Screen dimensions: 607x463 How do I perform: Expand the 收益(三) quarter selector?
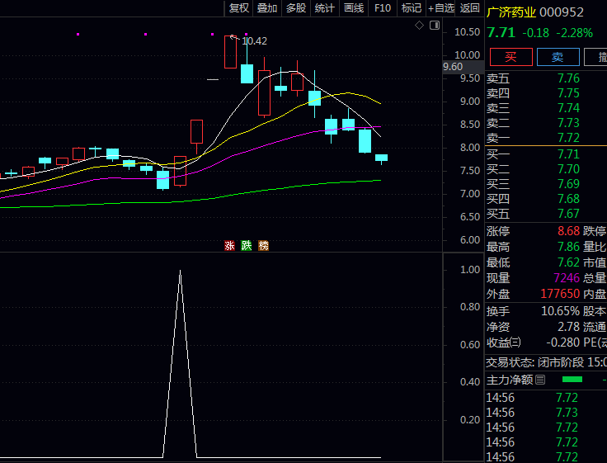click(x=515, y=343)
